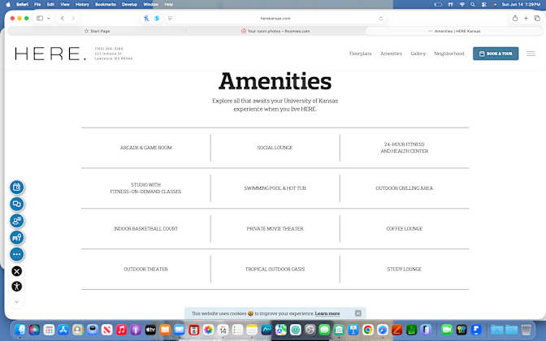Toggle the Safari sidebar
The width and height of the screenshot is (546, 341).
click(40, 18)
